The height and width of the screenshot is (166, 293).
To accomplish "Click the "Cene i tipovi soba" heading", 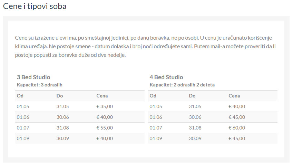I will click(35, 7).
